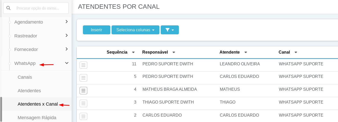Open Seleciona colunas dropdown
This screenshot has width=338, height=122.
tap(135, 30)
